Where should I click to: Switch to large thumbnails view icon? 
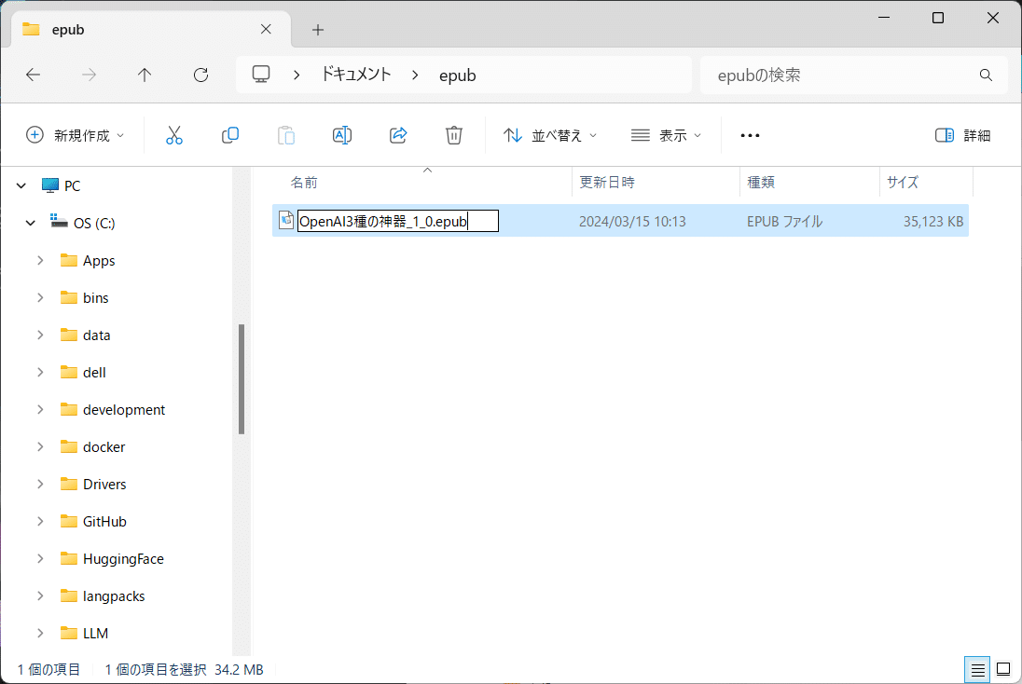click(x=1003, y=670)
